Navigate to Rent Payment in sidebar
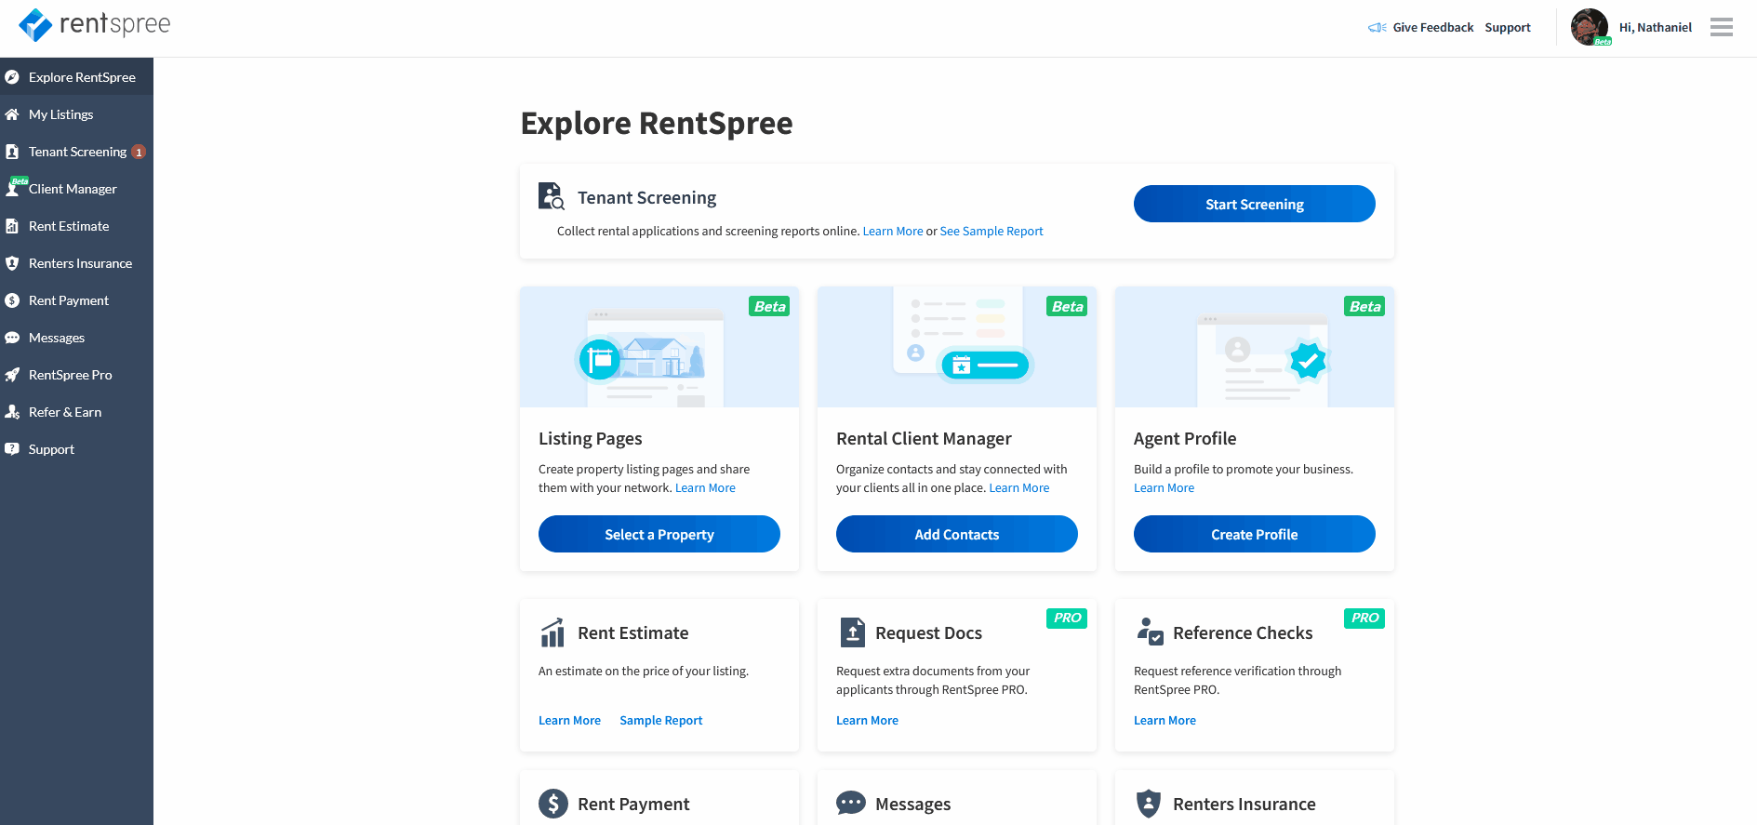1757x825 pixels. click(76, 300)
